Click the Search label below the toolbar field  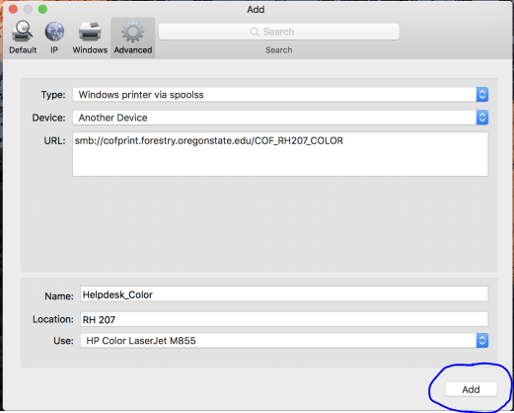point(279,50)
